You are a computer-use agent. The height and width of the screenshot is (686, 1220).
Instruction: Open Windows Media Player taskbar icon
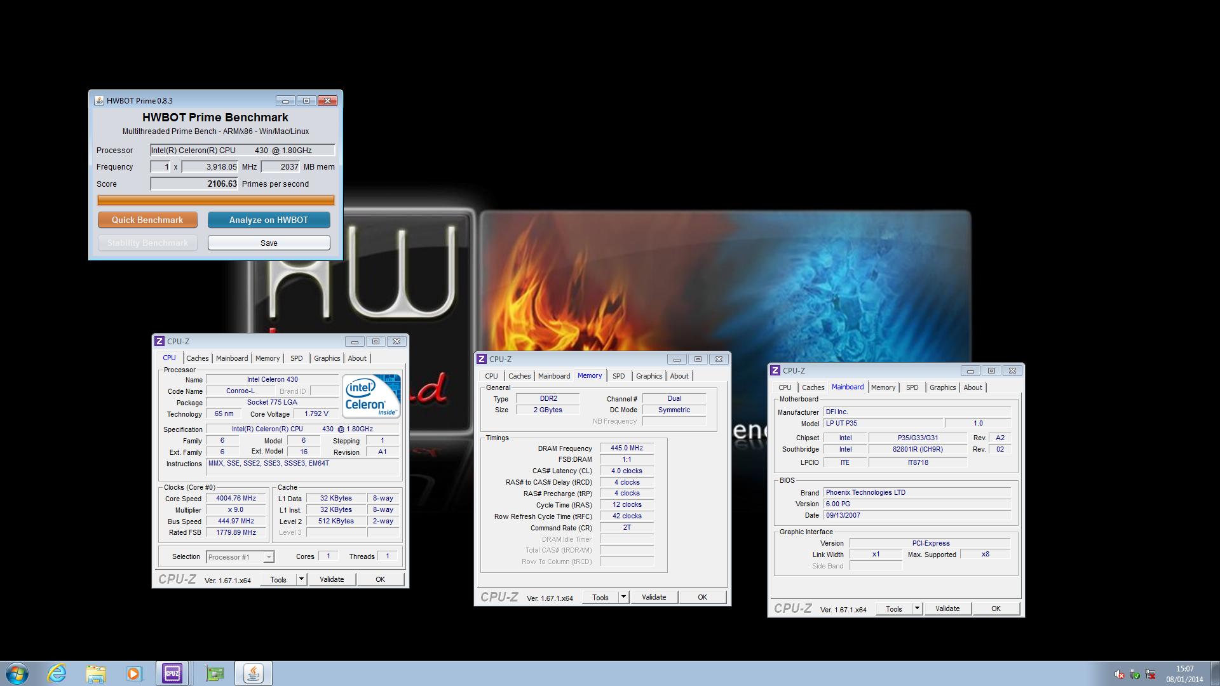tap(134, 673)
